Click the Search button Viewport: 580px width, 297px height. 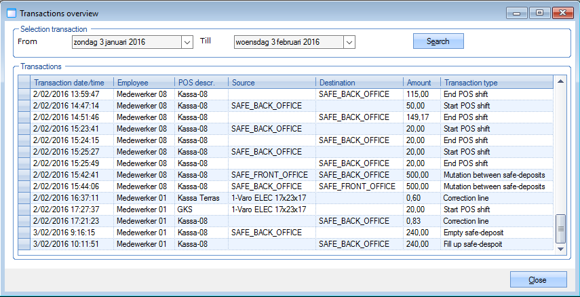point(438,41)
